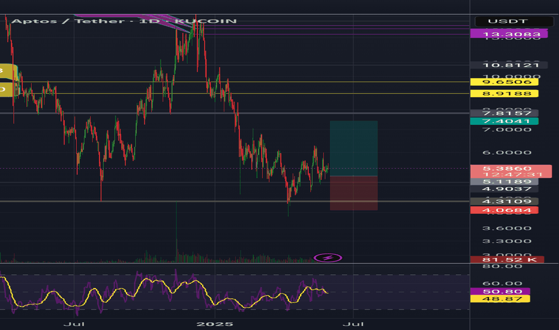
Task: Select the yellow RSI 48.87 value
Action: point(500,299)
